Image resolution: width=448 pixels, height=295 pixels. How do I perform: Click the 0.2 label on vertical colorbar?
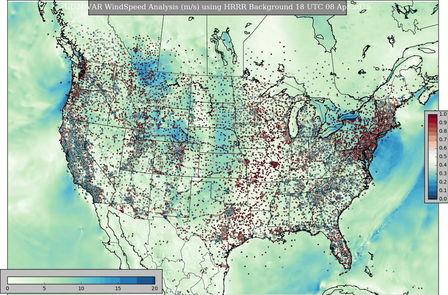pos(443,182)
